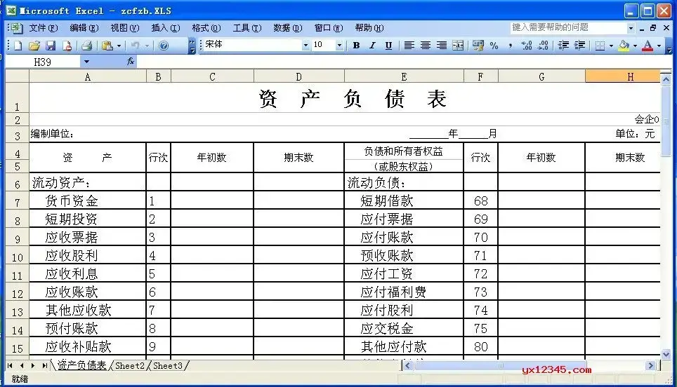Apply red Font Color A icon
677x387 pixels.
648,46
